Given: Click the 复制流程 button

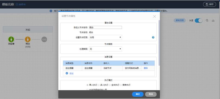Looking at the screenshot, I should click(x=180, y=21).
